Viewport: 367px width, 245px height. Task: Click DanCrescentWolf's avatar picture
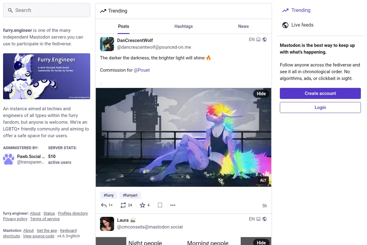pyautogui.click(x=107, y=44)
